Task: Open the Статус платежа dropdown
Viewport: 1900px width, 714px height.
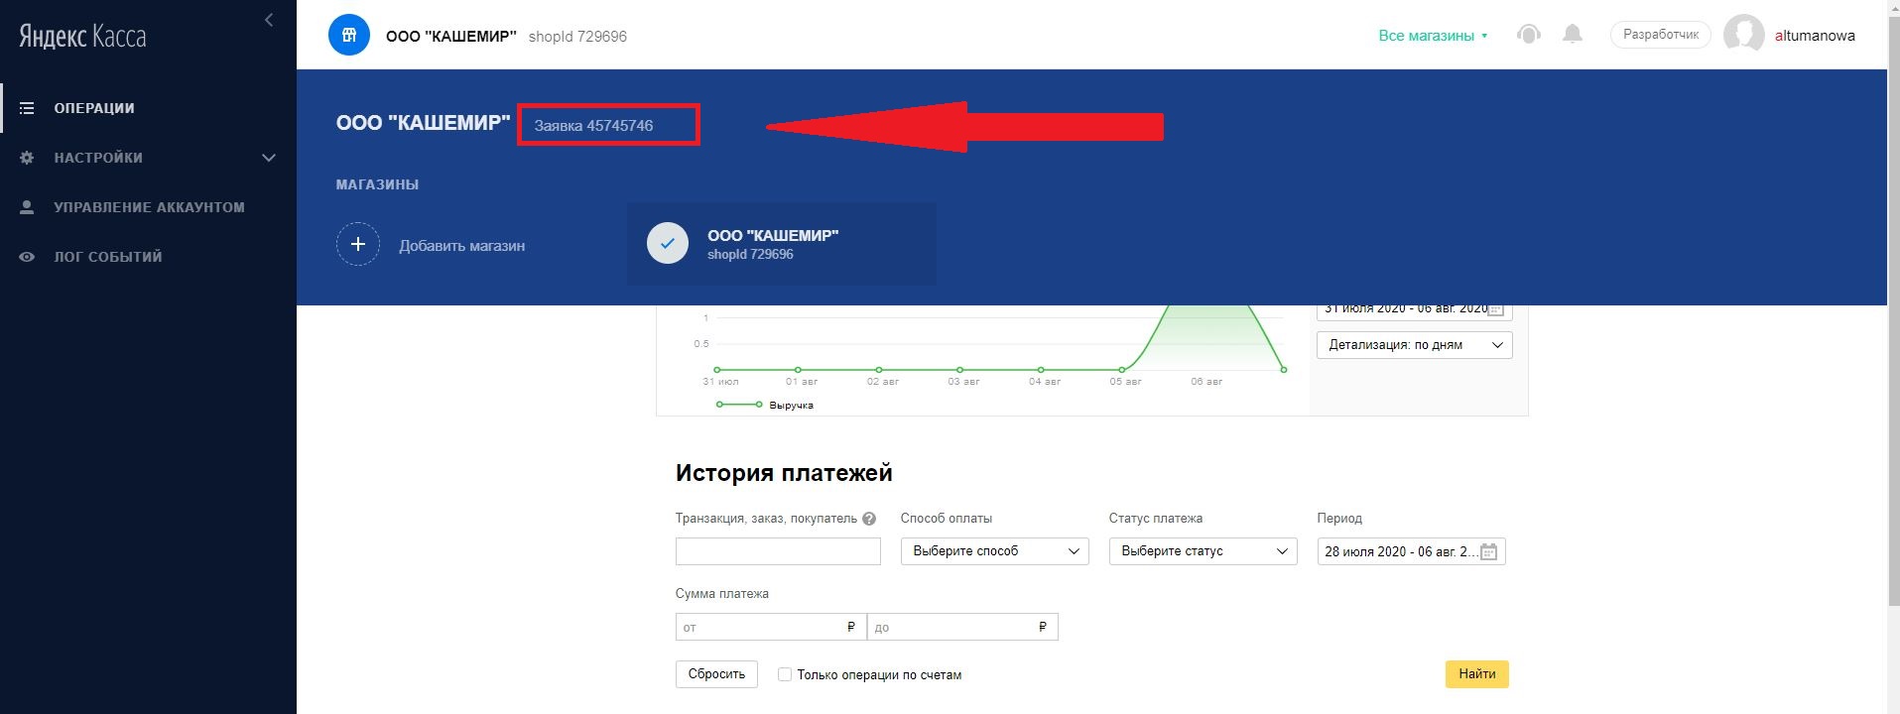Action: pyautogui.click(x=1203, y=551)
